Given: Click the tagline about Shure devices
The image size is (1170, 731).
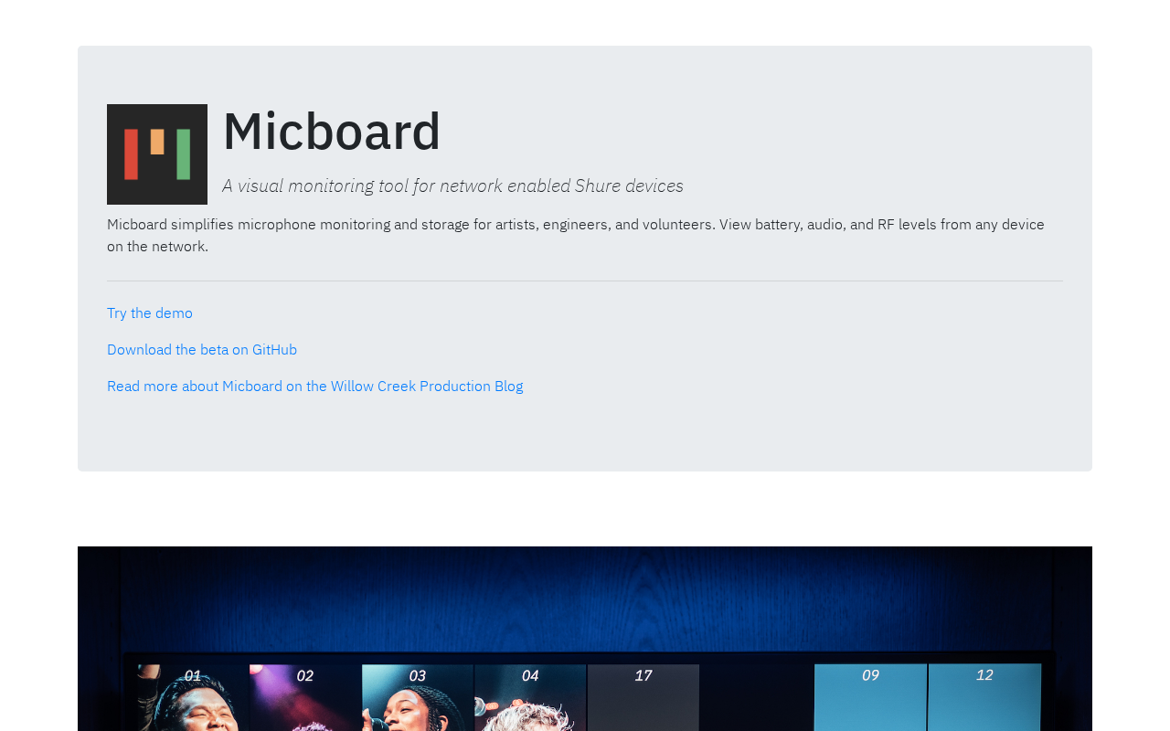Looking at the screenshot, I should (452, 185).
